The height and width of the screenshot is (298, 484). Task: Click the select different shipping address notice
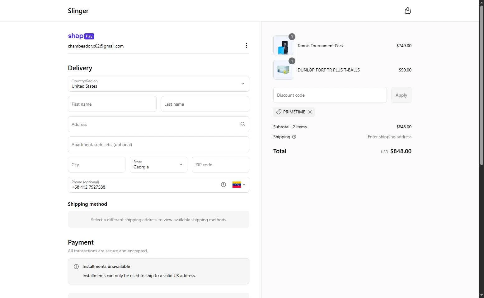pyautogui.click(x=158, y=220)
